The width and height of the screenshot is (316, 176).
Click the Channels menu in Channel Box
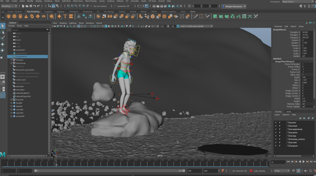point(278,26)
